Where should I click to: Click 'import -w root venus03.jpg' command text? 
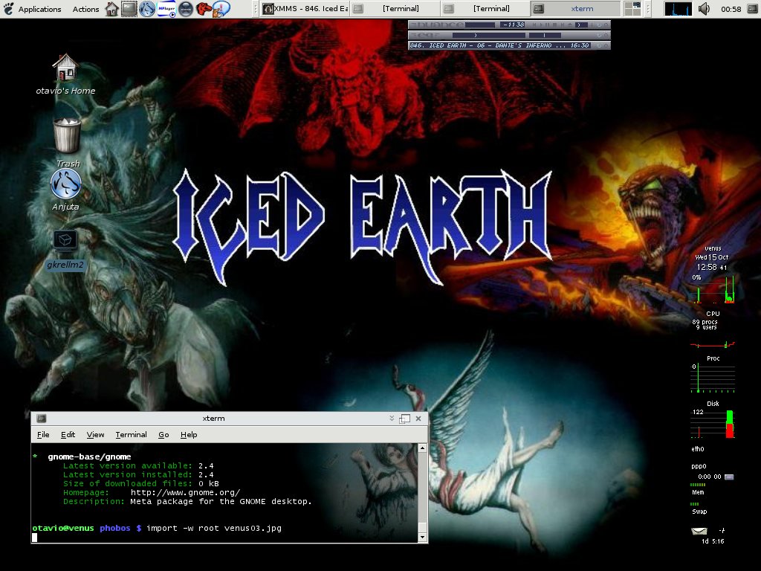click(x=213, y=529)
